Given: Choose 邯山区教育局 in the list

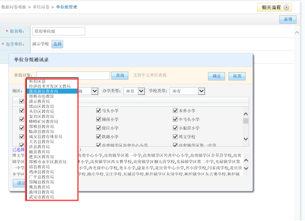Looking at the screenshot, I should point(41,106).
